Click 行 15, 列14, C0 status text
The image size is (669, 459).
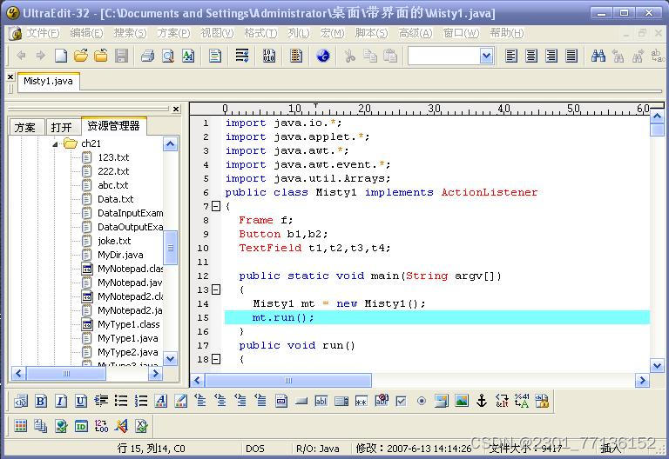pyautogui.click(x=151, y=449)
